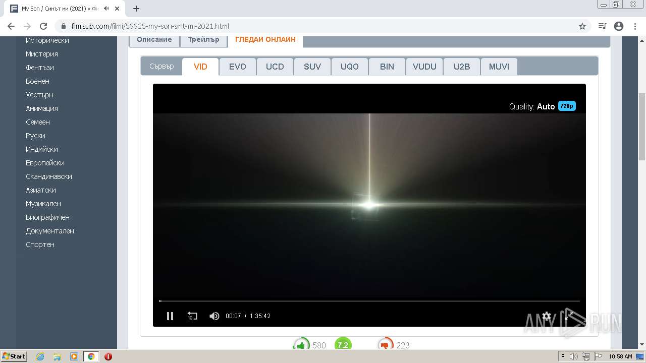The height and width of the screenshot is (363, 646).
Task: Reload the current page
Action: [x=43, y=26]
